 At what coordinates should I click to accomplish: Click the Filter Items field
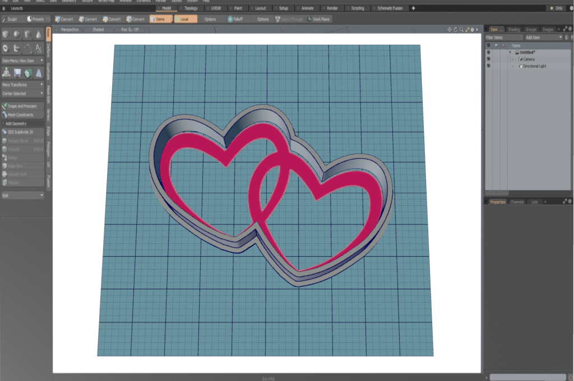click(504, 37)
